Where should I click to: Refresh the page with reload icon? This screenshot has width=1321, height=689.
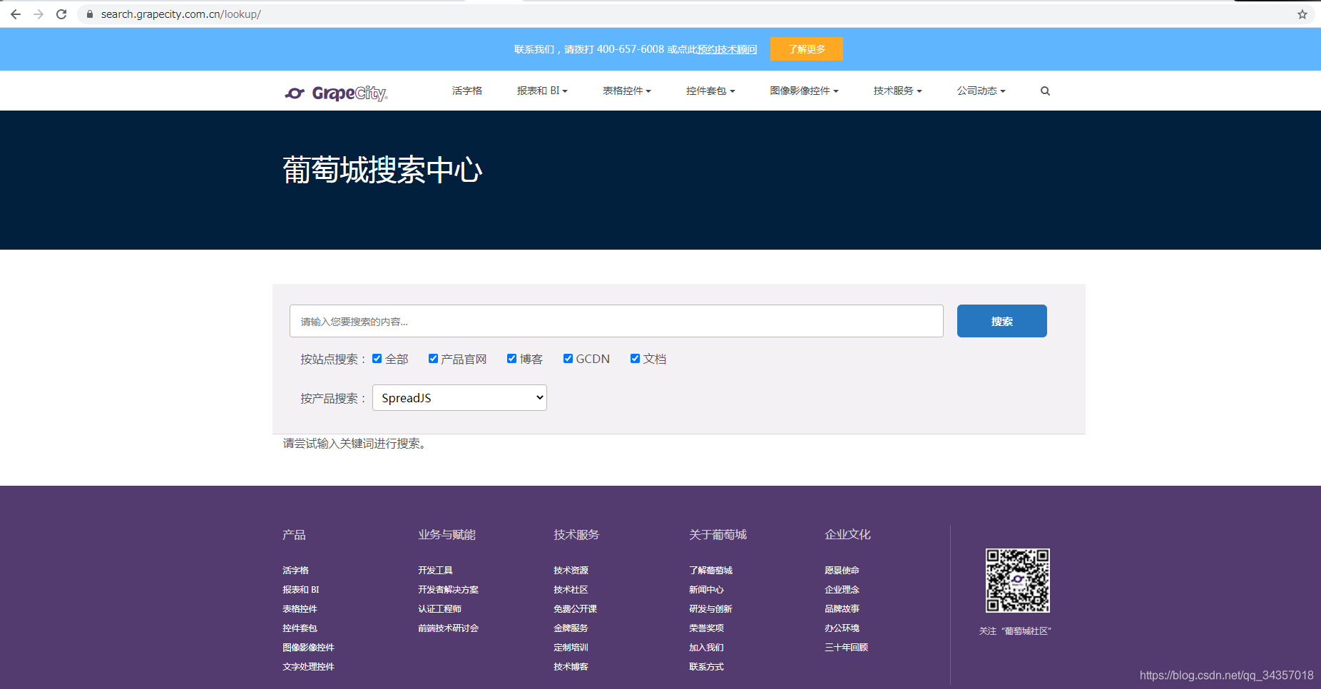click(61, 14)
